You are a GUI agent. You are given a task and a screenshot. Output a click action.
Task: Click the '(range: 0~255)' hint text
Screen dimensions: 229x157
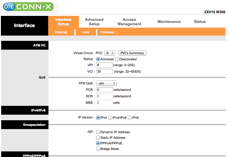coord(124,65)
